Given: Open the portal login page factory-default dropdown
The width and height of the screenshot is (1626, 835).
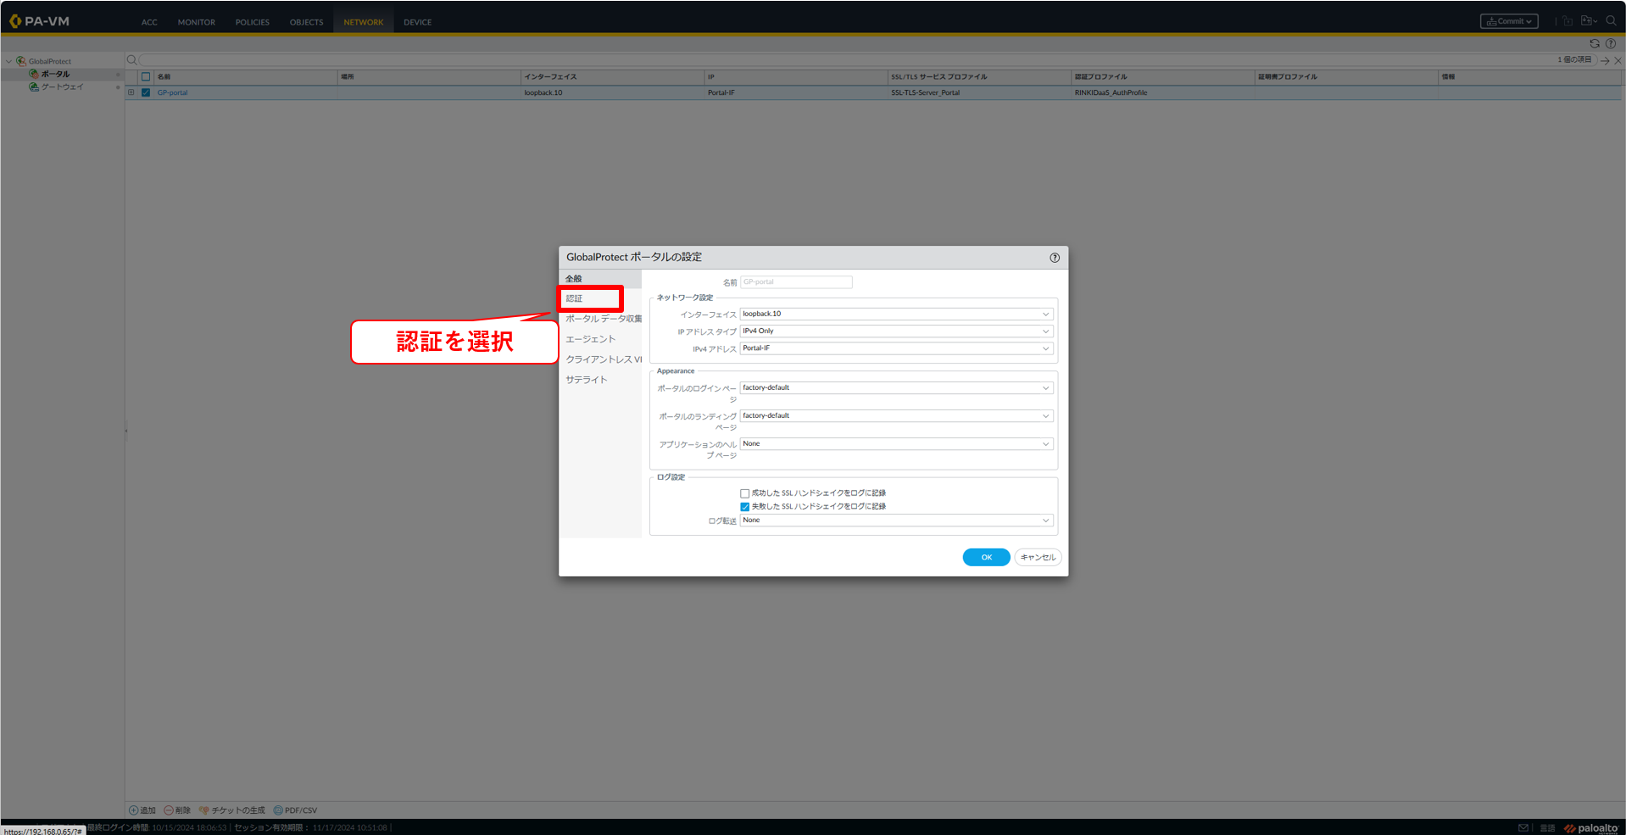Looking at the screenshot, I should click(x=896, y=388).
